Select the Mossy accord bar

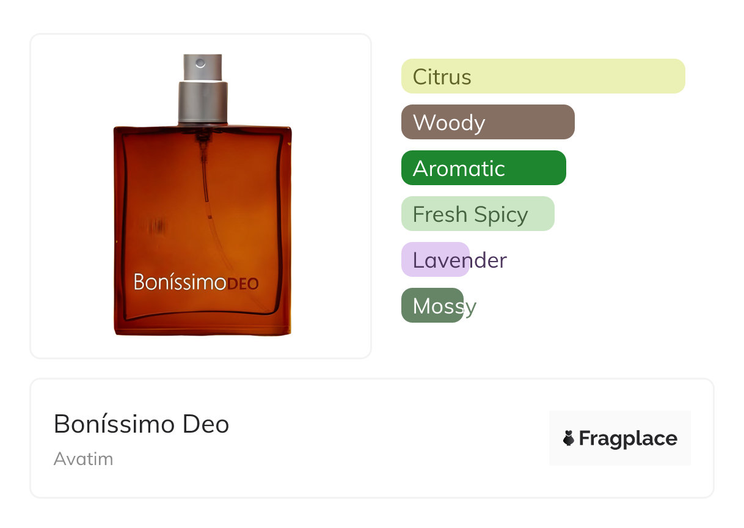432,306
